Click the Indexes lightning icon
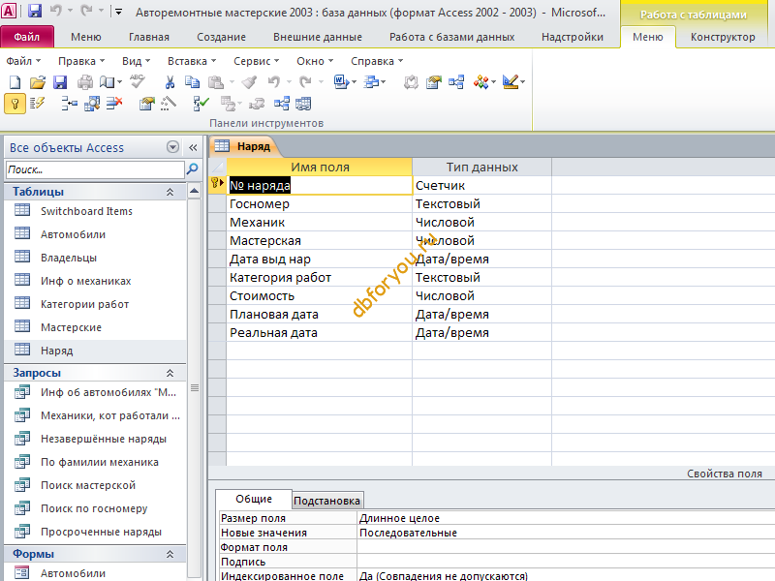 tap(37, 104)
